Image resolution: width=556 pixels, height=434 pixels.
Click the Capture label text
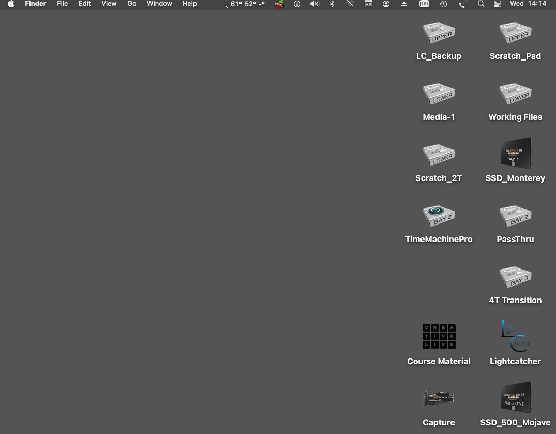(x=439, y=422)
